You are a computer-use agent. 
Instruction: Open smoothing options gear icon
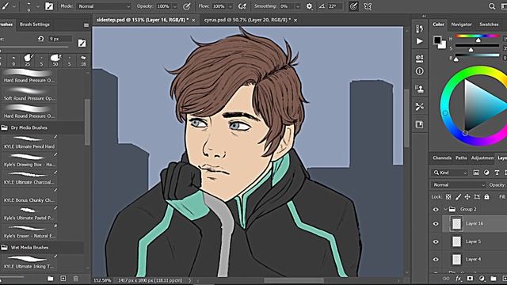click(x=309, y=6)
